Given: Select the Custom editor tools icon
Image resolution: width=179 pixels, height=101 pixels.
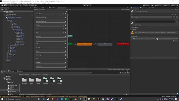Looking at the screenshot, I should pyautogui.click(x=20, y=6).
